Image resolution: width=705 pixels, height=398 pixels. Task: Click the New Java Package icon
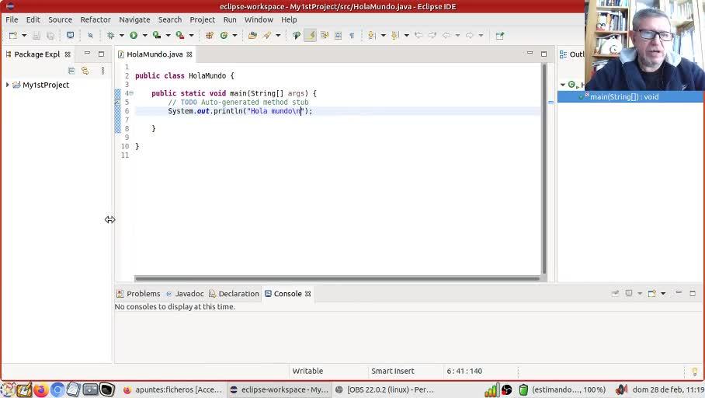point(209,35)
